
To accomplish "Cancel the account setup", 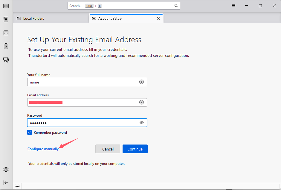I will (108, 149).
